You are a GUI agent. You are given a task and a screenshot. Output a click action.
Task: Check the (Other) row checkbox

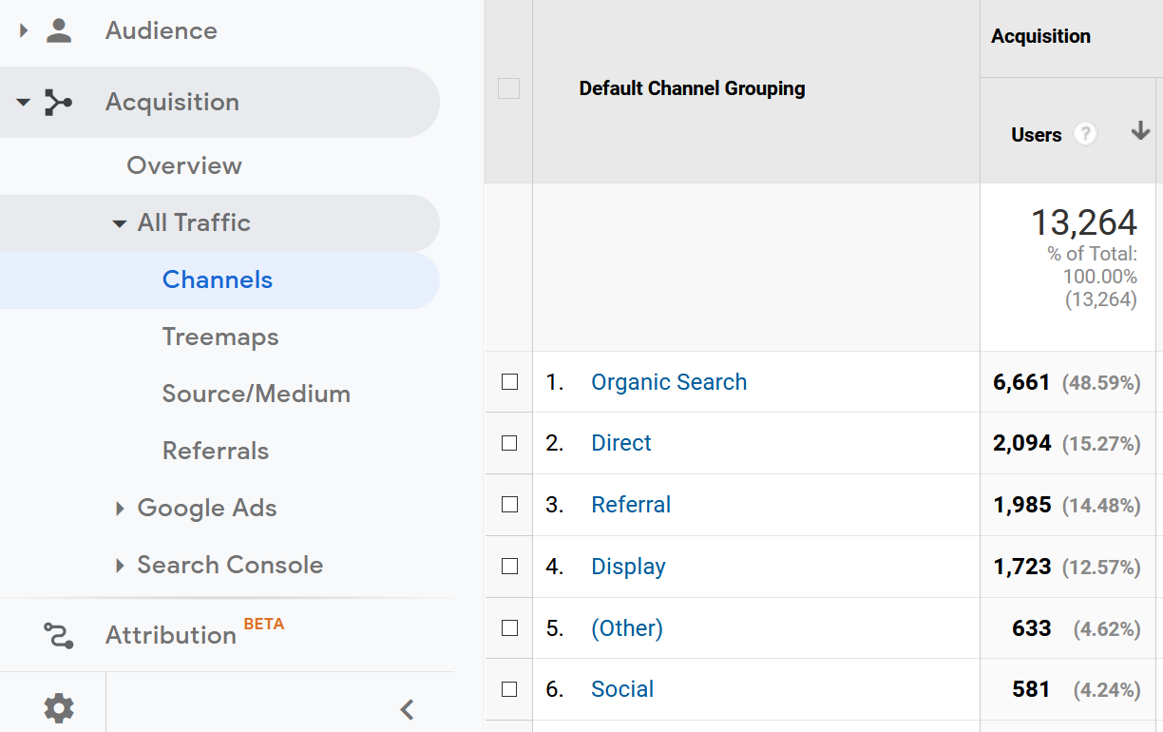click(509, 628)
